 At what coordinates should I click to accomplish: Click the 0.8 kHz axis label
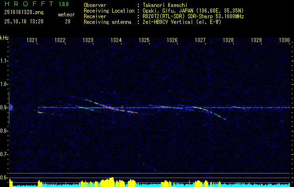pos(4,131)
